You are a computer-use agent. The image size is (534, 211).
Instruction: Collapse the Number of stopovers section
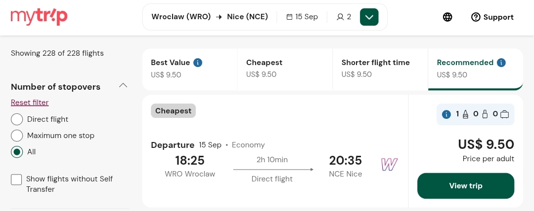tap(123, 86)
